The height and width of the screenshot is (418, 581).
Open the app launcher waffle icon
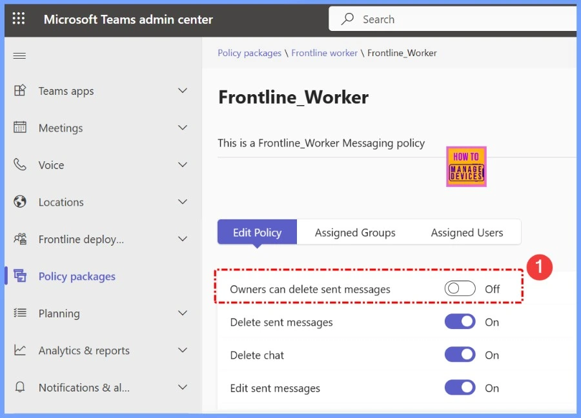coord(19,18)
